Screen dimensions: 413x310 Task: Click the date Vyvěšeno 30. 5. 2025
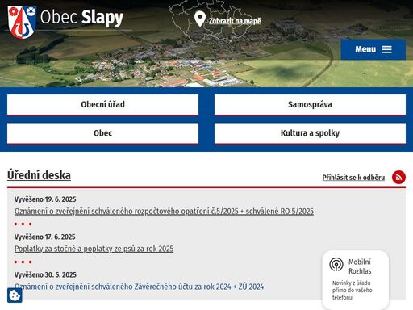click(x=45, y=274)
